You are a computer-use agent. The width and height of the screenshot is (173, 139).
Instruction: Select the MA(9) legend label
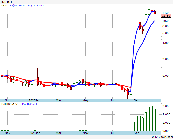(13, 6)
